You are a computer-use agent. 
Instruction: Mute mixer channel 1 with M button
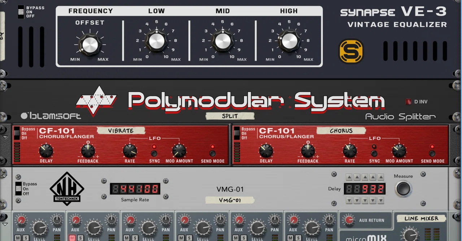click(17, 238)
